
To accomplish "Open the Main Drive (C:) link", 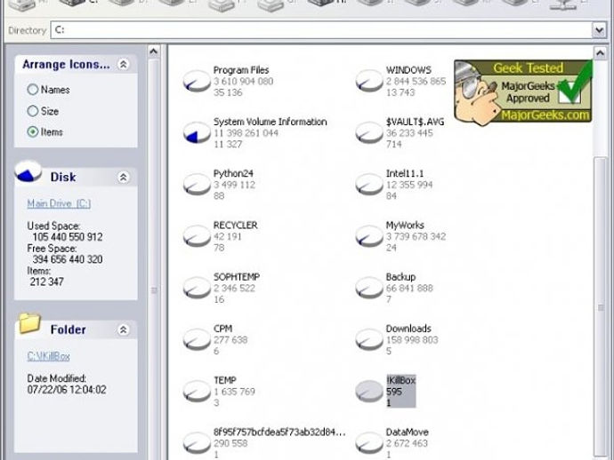I will tap(59, 203).
